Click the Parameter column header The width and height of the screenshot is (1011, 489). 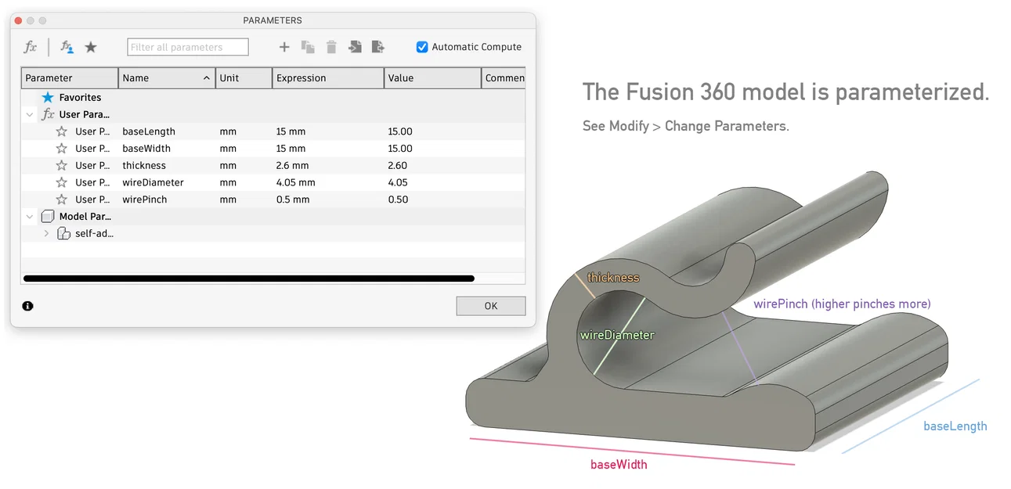pos(70,78)
